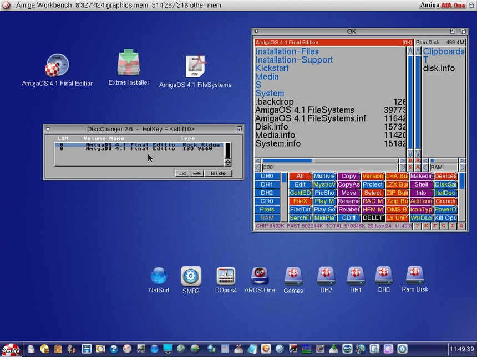Open the monitor screen icon in taskbar
Image resolution: width=477 pixels, height=357 pixels.
pos(168,349)
